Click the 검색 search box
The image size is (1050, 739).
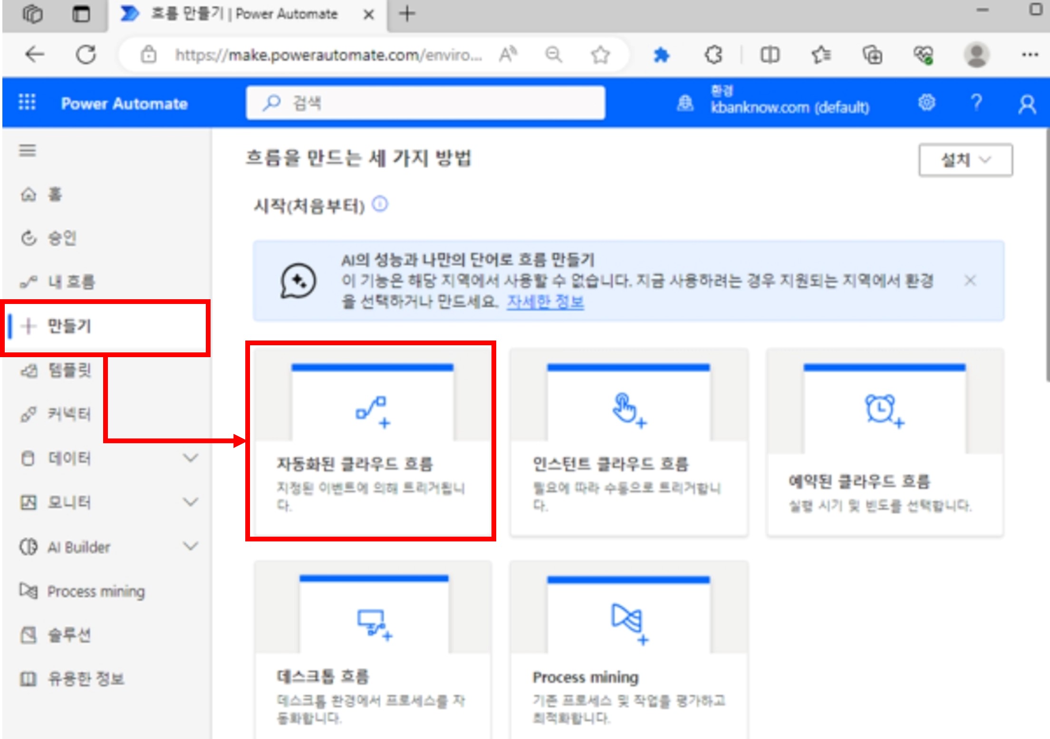click(x=425, y=103)
